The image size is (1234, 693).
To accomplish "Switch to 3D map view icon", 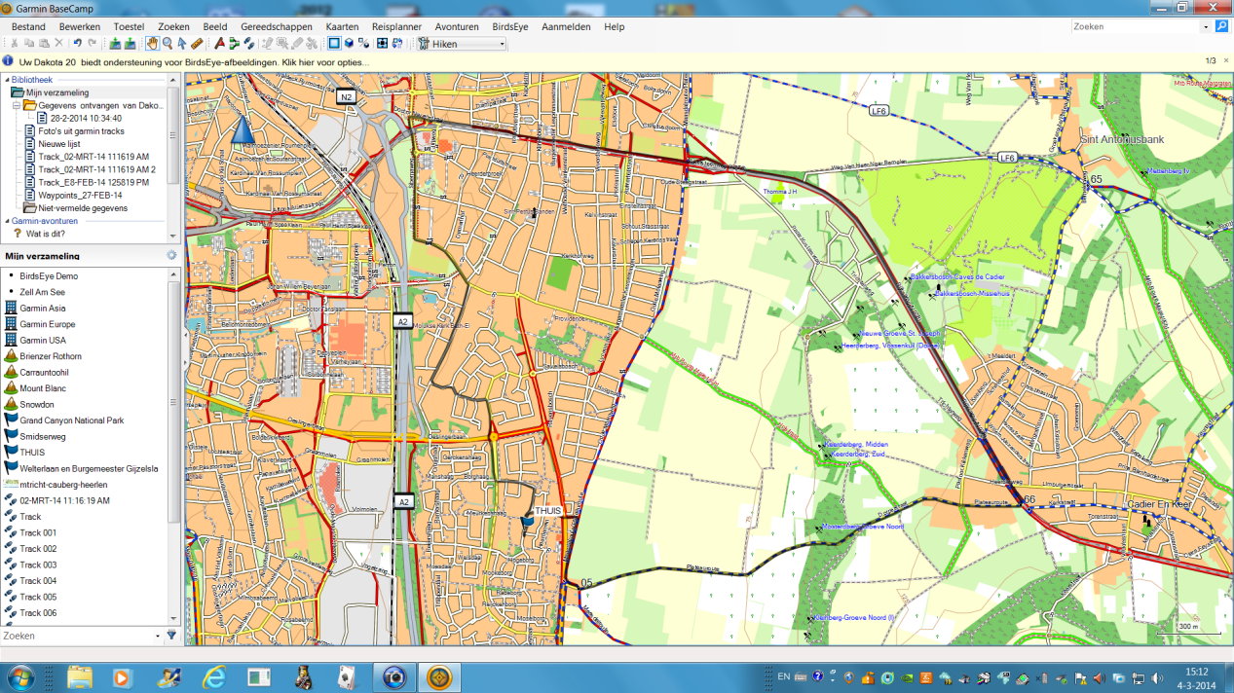I will [349, 43].
